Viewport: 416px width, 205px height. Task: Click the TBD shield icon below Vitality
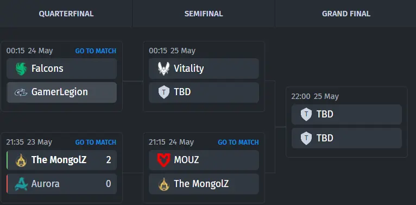click(163, 92)
